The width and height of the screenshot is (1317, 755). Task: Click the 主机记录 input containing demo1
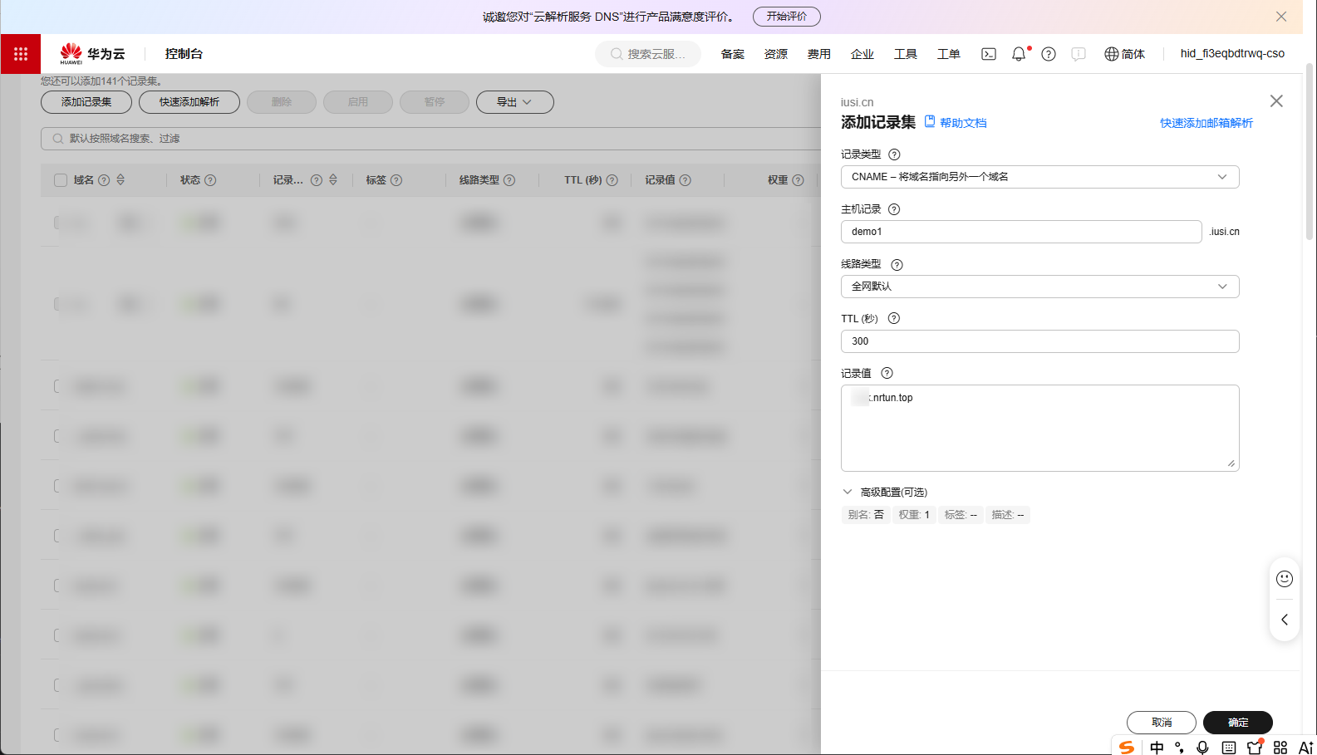tap(1021, 232)
